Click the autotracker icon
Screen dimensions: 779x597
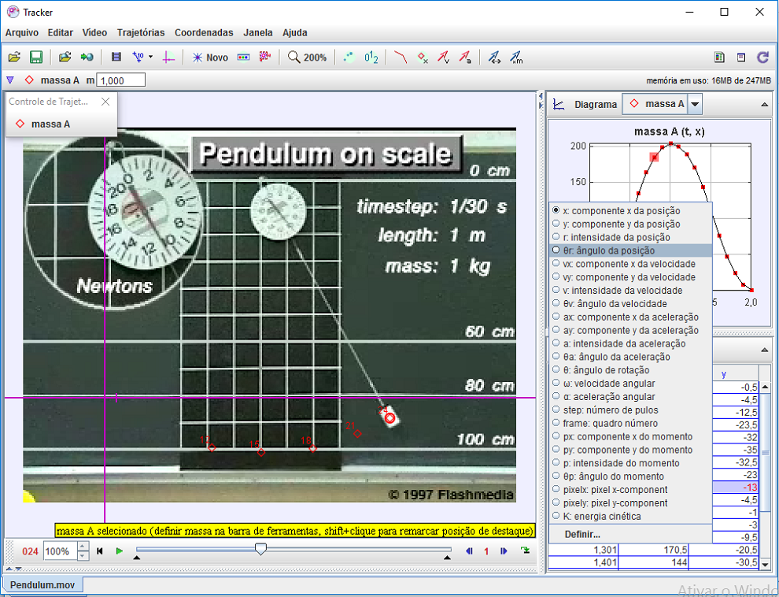(265, 57)
